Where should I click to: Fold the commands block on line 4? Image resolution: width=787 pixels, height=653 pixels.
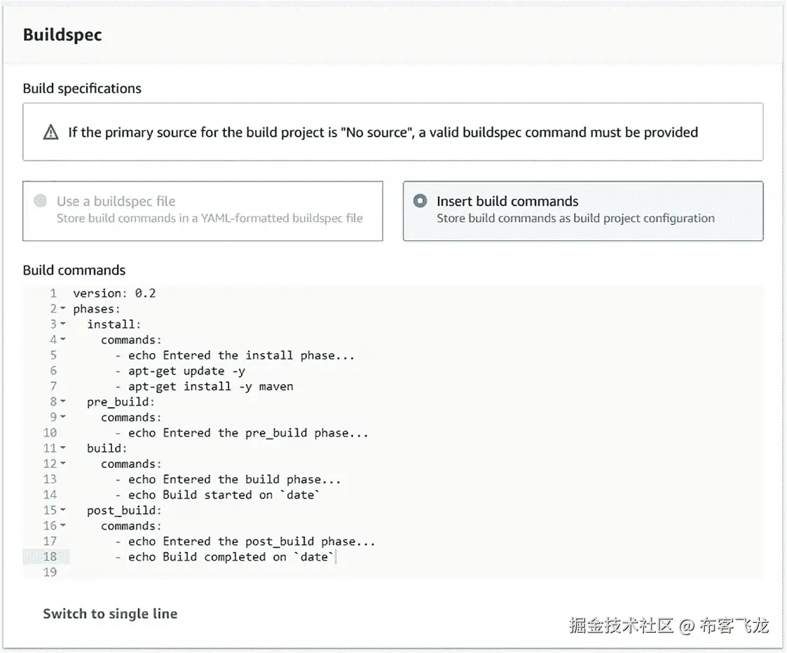tap(62, 340)
